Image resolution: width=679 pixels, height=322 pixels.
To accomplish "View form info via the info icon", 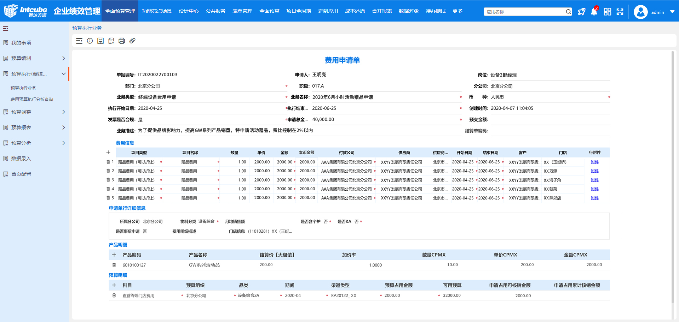I will [90, 41].
